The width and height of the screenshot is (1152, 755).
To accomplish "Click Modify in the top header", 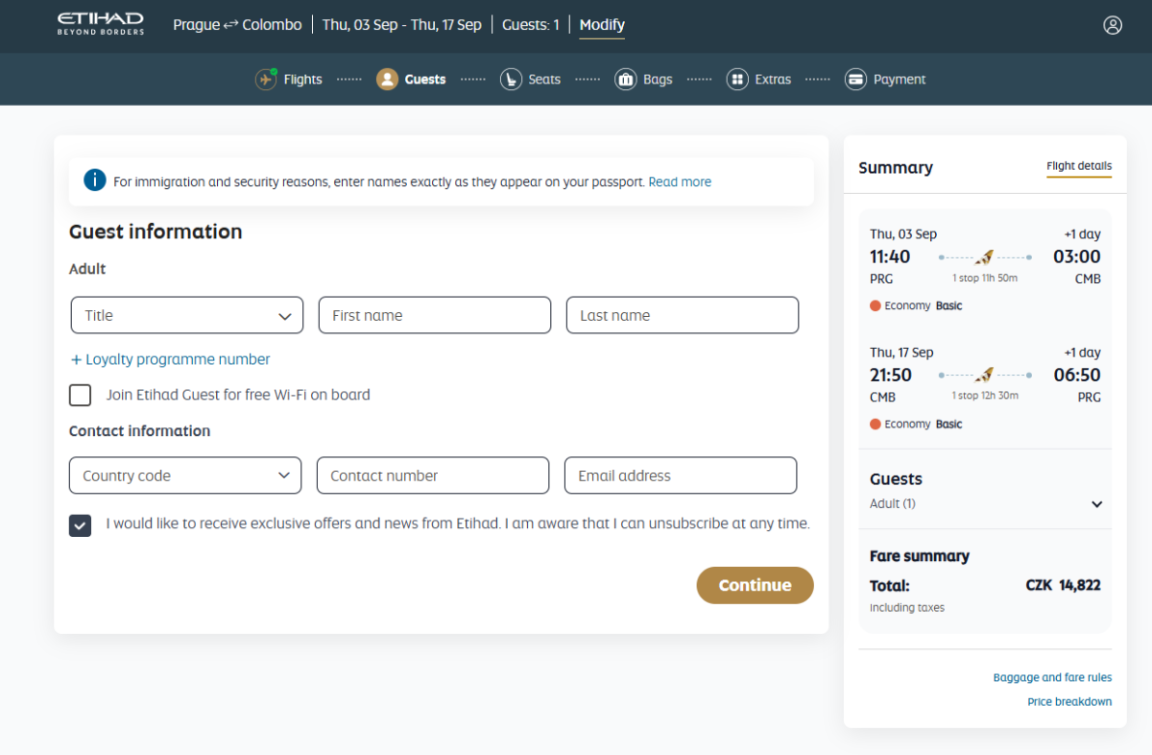I will 602,25.
